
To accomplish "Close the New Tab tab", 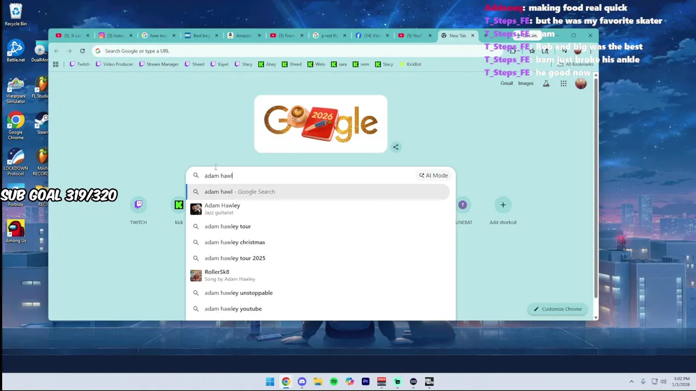I will tap(473, 36).
